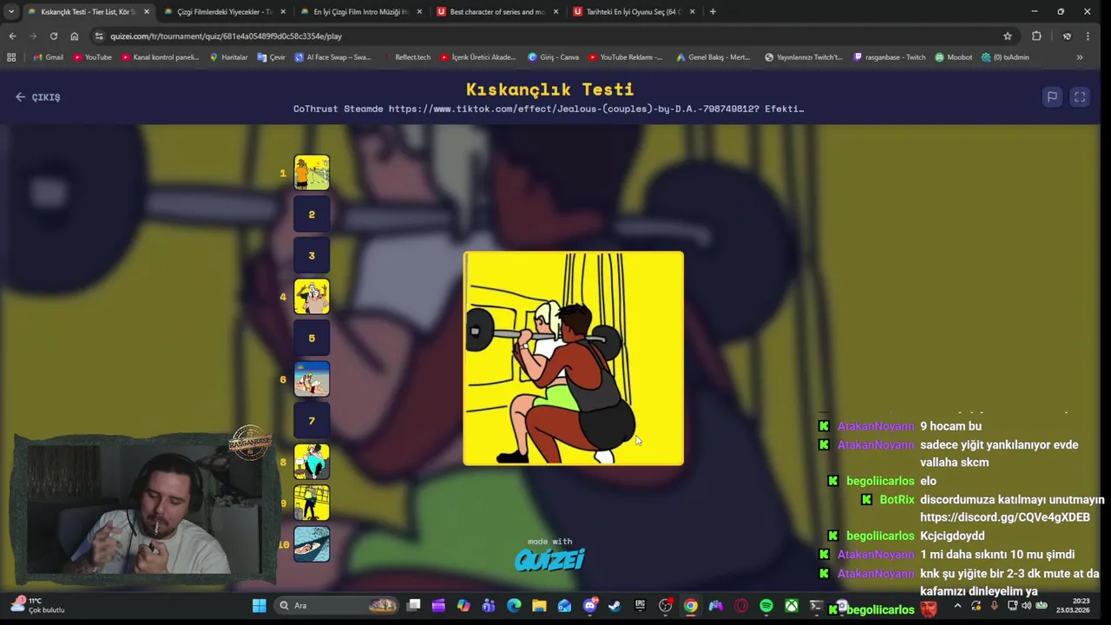Viewport: 1111px width, 625px height.
Task: Open Spotify from taskbar
Action: coord(766,606)
